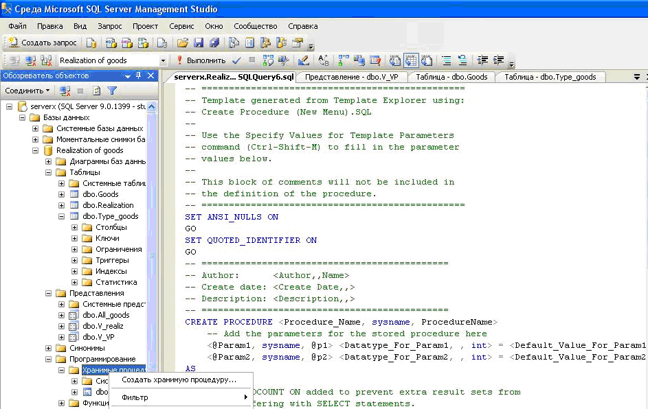Click the Создать запрос button

click(x=42, y=43)
